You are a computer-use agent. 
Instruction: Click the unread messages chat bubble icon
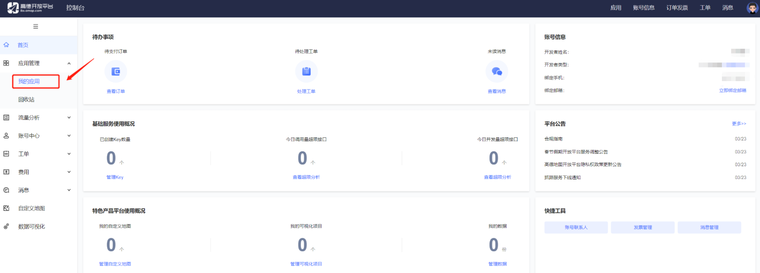click(497, 71)
